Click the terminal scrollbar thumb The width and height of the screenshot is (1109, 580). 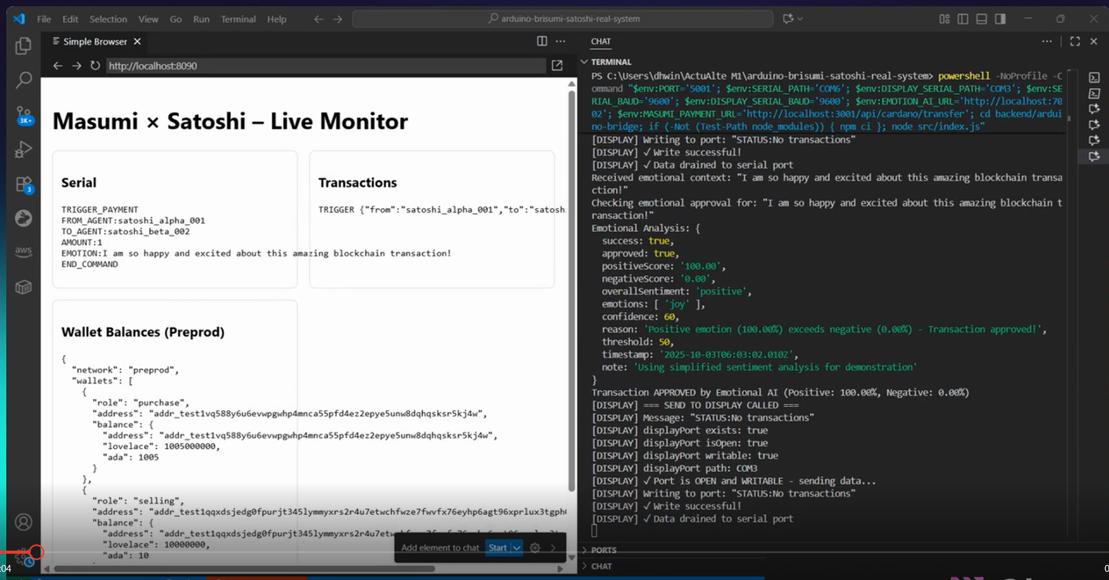click(1069, 117)
